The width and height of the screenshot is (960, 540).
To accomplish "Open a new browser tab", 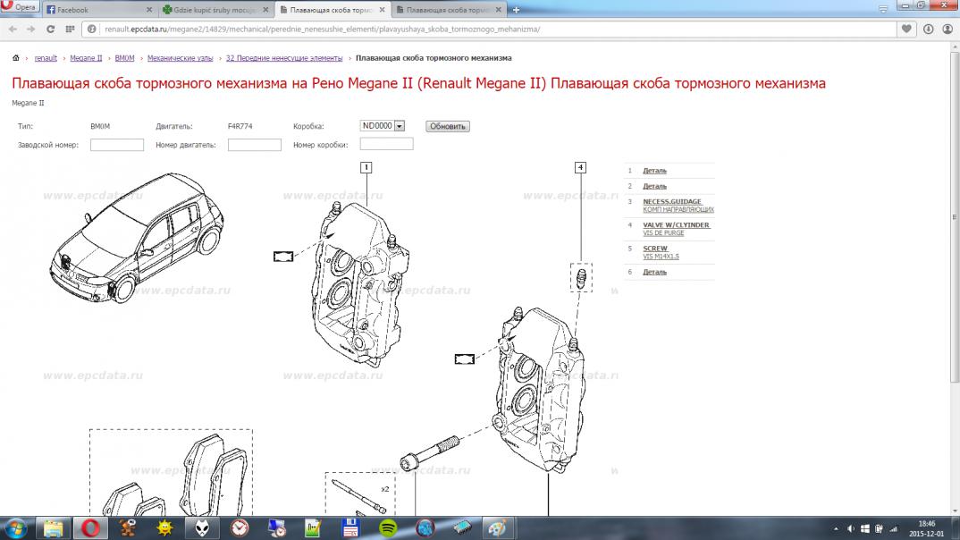I will (516, 10).
